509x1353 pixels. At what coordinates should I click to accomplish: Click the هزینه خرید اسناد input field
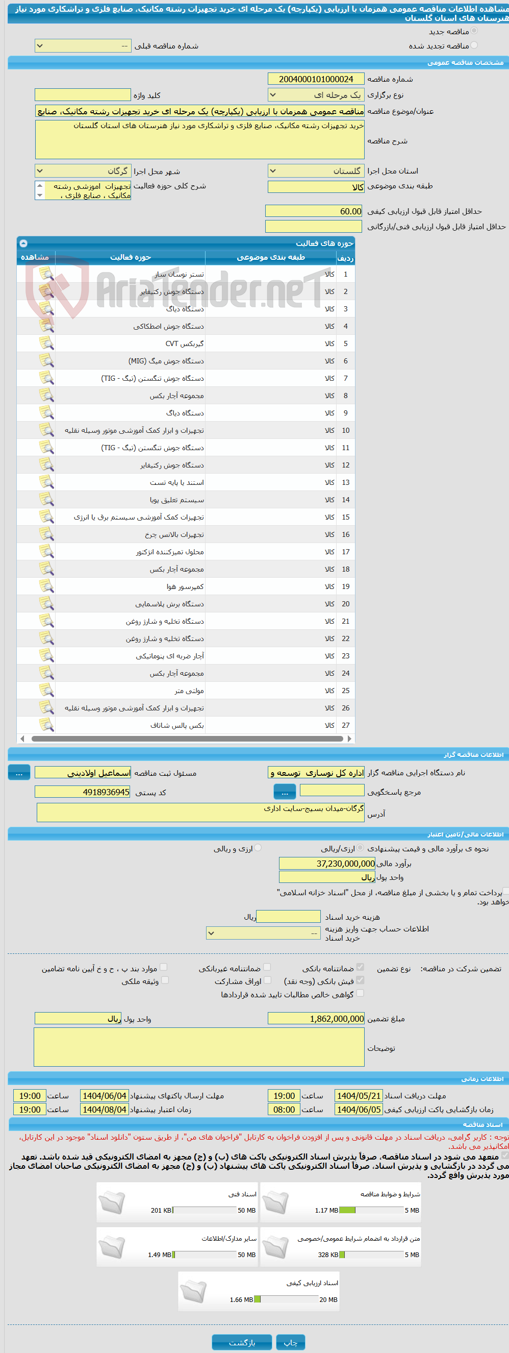coord(288,917)
